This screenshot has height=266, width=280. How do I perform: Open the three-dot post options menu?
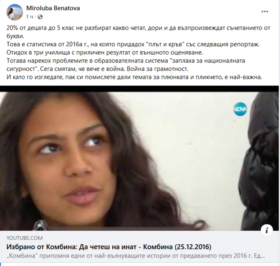265,12
